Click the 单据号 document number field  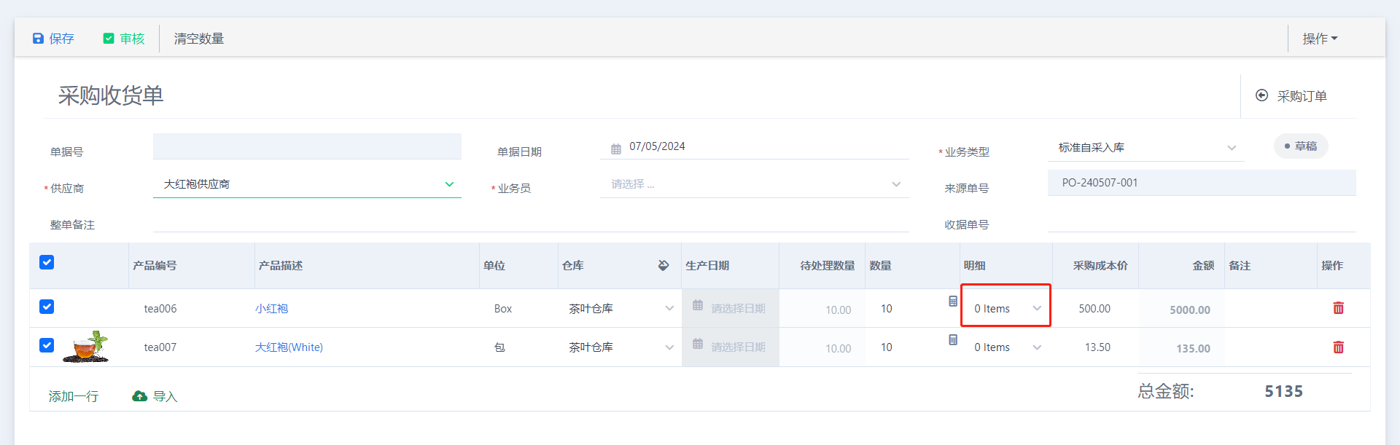click(307, 146)
